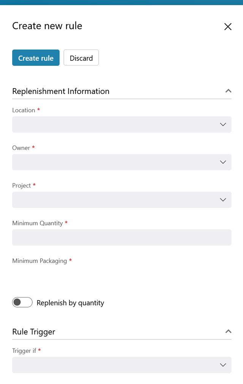Image resolution: width=243 pixels, height=384 pixels.
Task: Select the Replenishment Information section heading
Action: click(61, 91)
